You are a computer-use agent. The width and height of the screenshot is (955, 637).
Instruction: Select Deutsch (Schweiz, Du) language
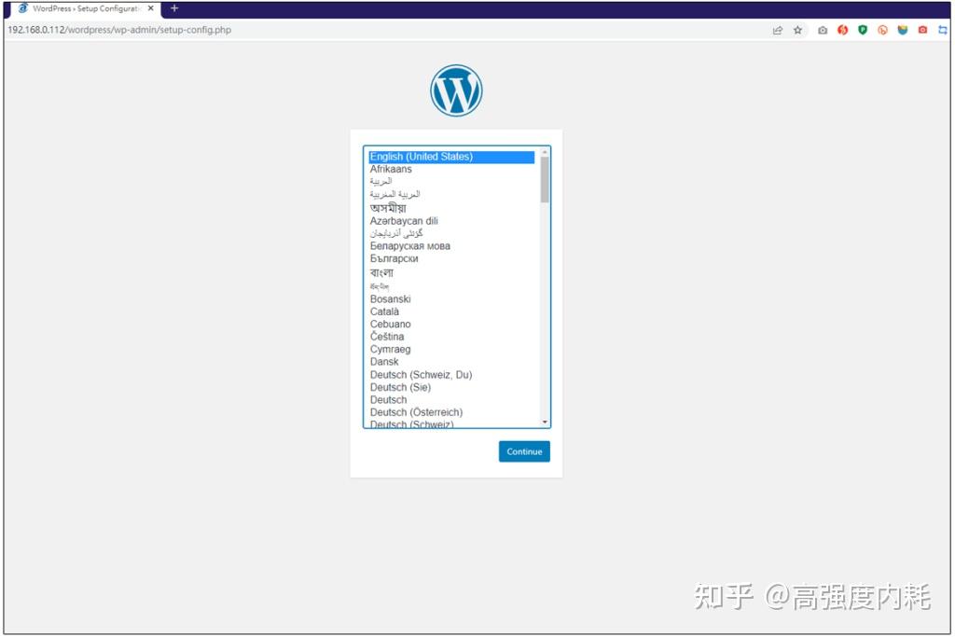(x=451, y=375)
